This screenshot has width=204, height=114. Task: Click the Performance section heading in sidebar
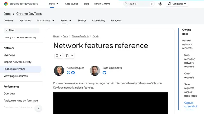point(11,87)
